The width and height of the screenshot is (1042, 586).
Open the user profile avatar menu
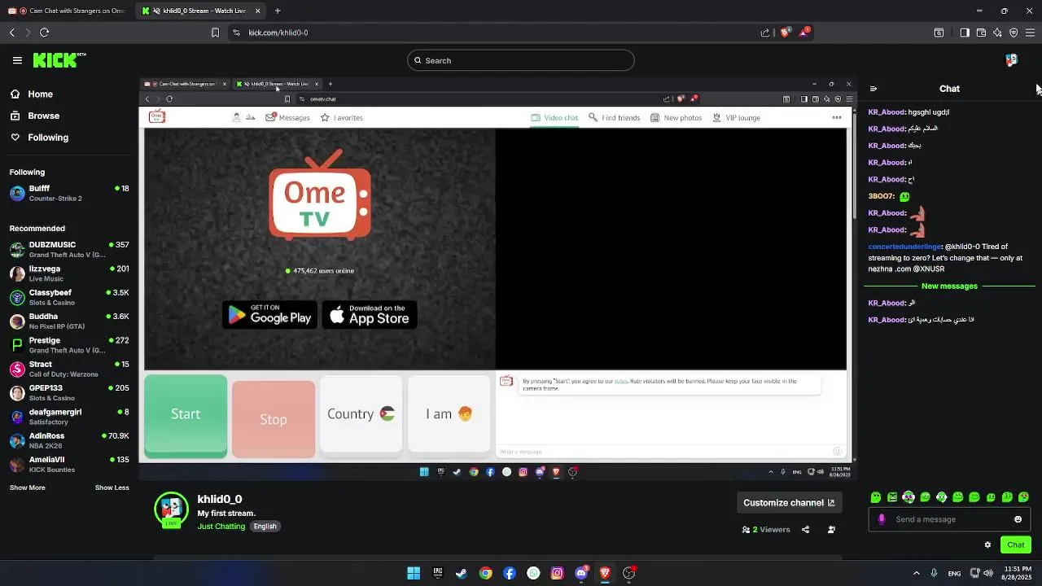pos(1011,60)
